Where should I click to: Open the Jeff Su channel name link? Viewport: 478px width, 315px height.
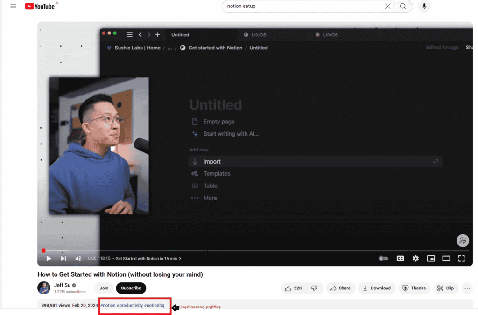point(62,285)
